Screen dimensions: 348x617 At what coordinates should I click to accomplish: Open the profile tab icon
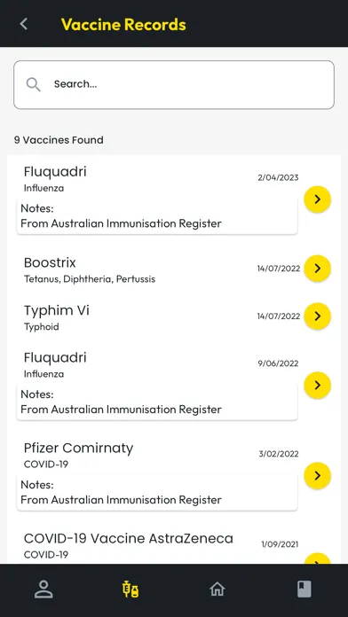click(x=43, y=589)
